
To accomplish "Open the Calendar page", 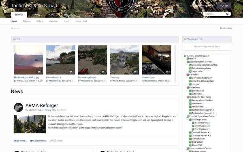I will [x=53, y=21].
